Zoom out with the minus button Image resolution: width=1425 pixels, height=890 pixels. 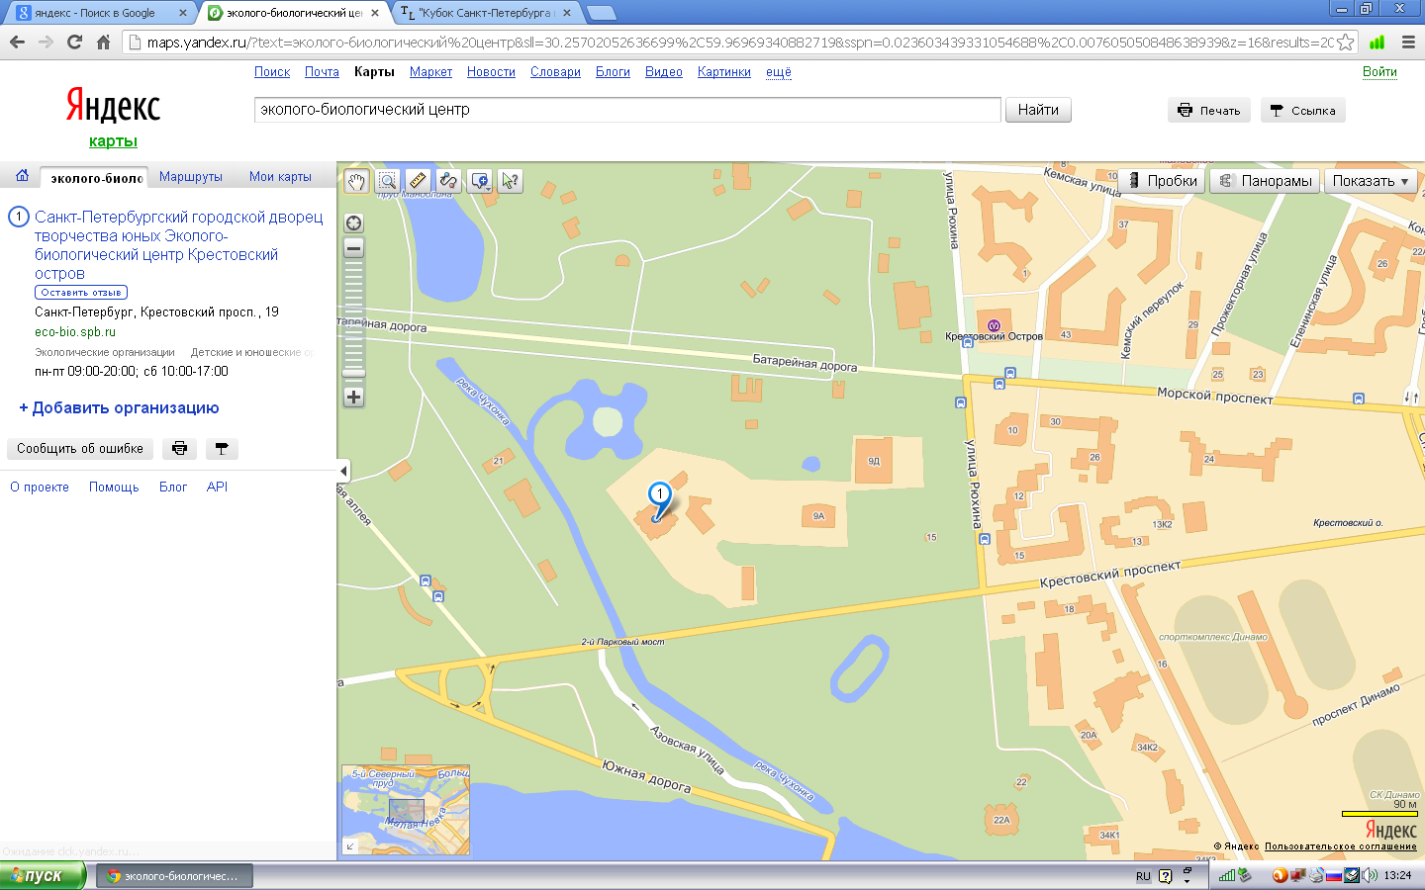353,248
